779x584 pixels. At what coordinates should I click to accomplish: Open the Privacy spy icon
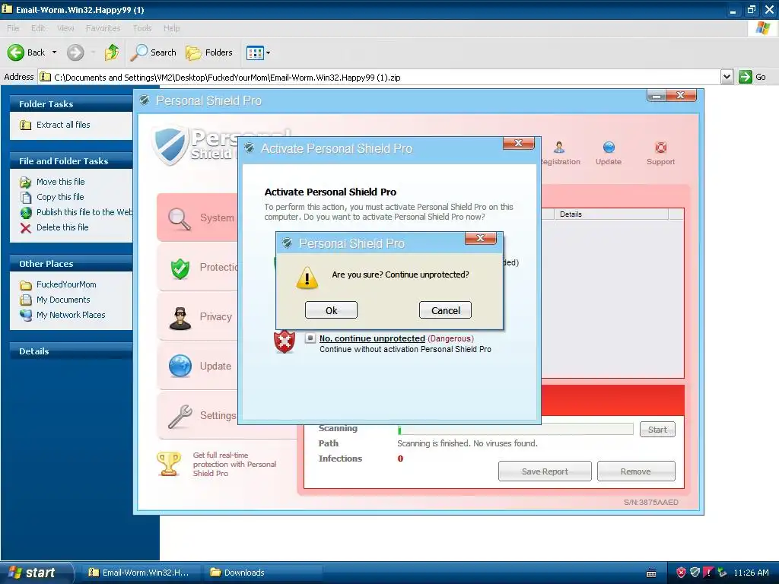(180, 318)
